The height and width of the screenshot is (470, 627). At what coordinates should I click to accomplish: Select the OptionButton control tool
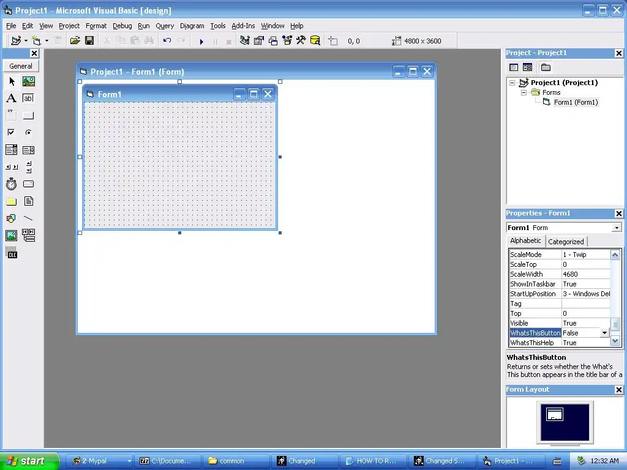28,132
